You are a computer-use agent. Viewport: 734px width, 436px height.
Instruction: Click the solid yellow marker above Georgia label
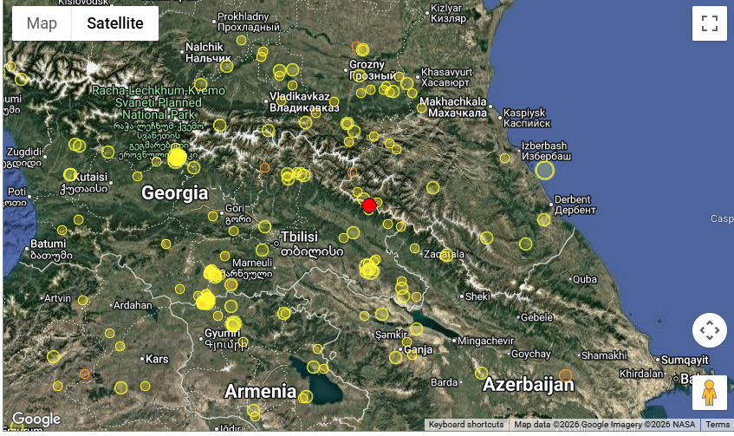point(177,157)
